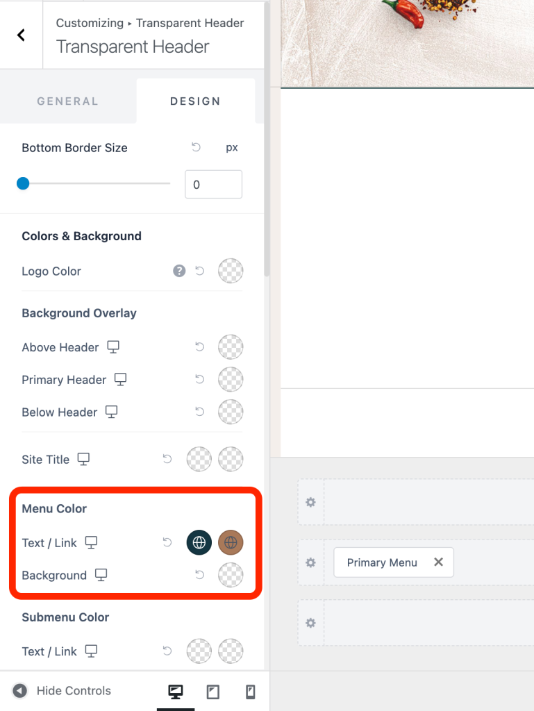
Task: Click the Primary Menu element in builder
Action: tap(382, 562)
